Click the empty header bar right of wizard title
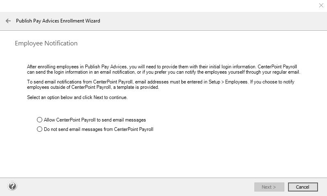327x196 pixels. coord(213,21)
